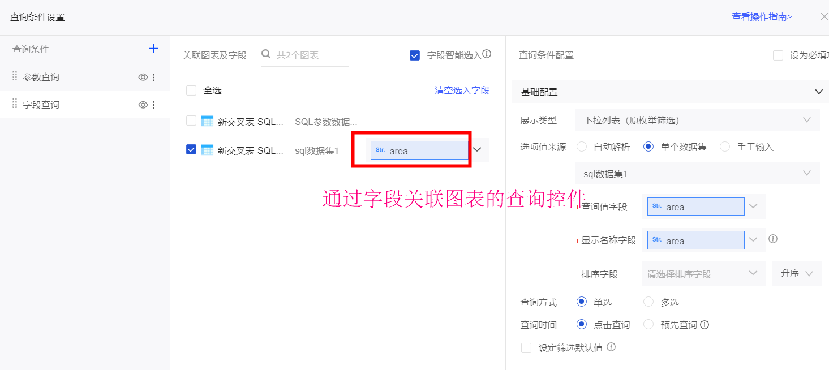The image size is (829, 370).
Task: Toggle eye icon for 参数查询
Action: (143, 78)
